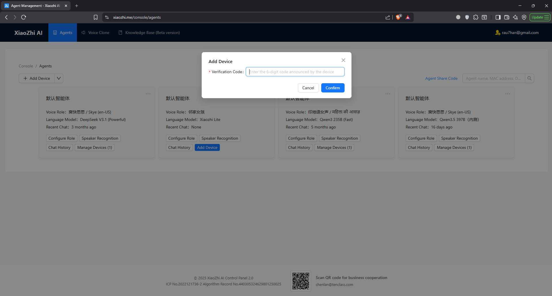552x296 pixels.
Task: Configure Role for Xiaozhi Lite agent
Action: coord(182,138)
